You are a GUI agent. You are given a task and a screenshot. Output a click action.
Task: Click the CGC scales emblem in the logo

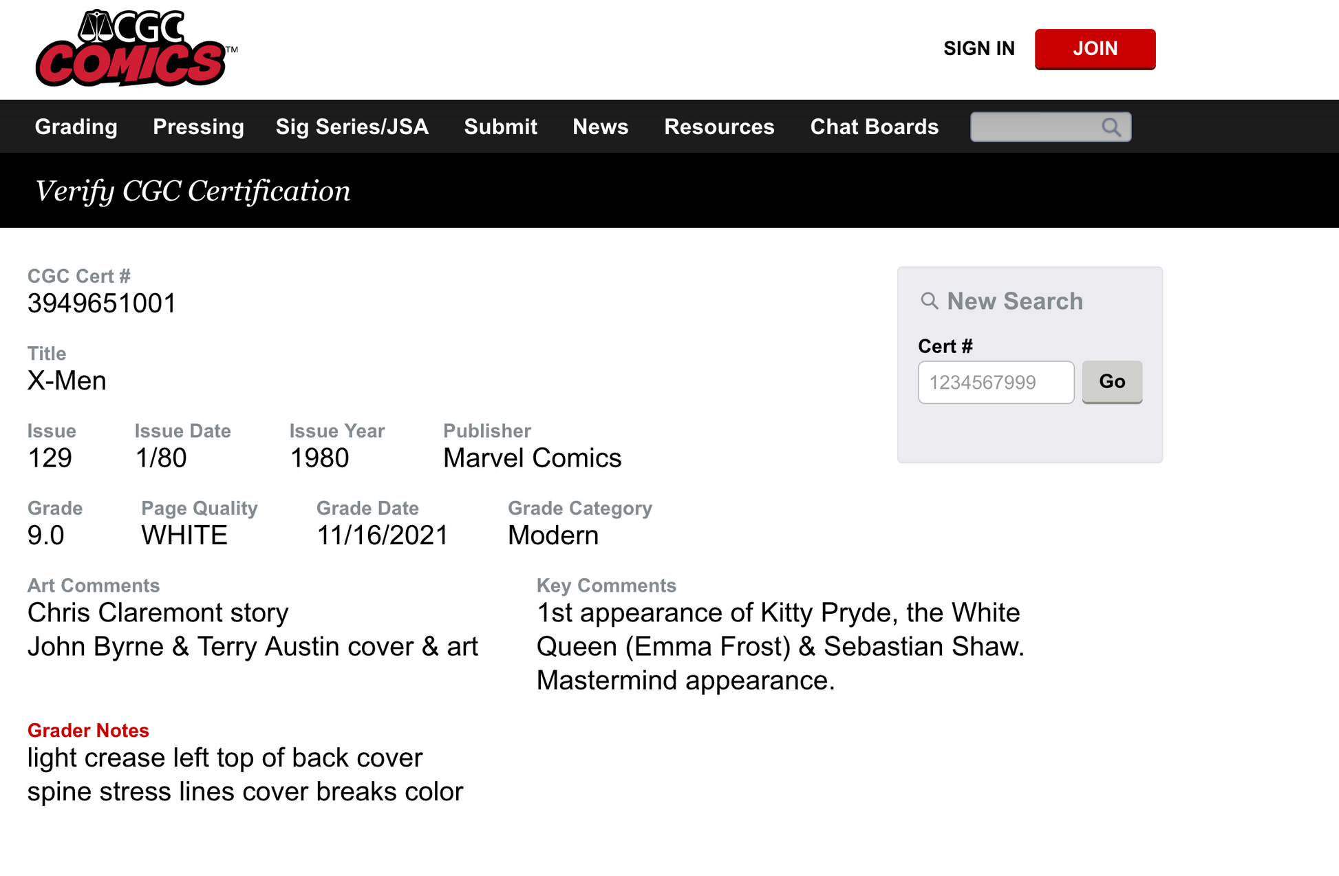click(x=97, y=26)
